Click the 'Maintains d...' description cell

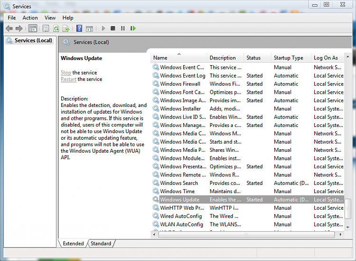225,191
